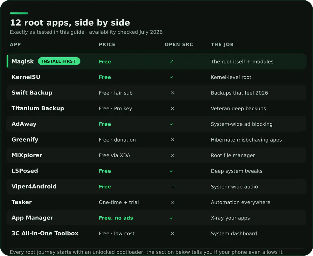Click the 'Kernel-level root' description
Screen dimensions: 313x256
tap(231, 77)
